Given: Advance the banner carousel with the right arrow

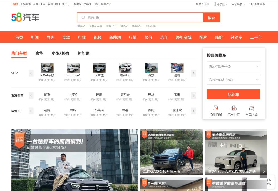Looking at the screenshot, I should [x=263, y=171].
